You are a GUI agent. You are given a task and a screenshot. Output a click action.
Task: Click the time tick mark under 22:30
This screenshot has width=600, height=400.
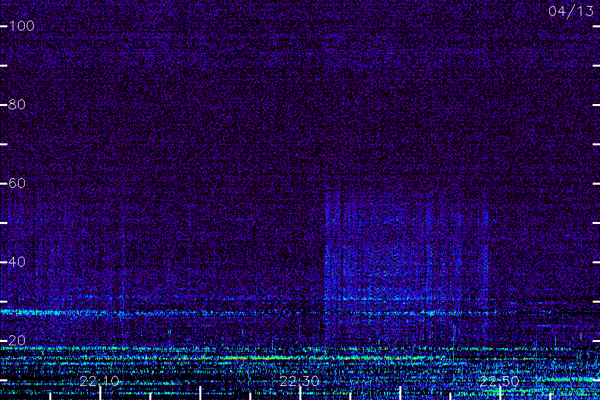pos(301,393)
